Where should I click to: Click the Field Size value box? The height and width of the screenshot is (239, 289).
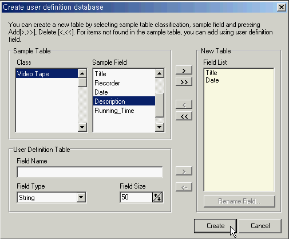[136, 197]
